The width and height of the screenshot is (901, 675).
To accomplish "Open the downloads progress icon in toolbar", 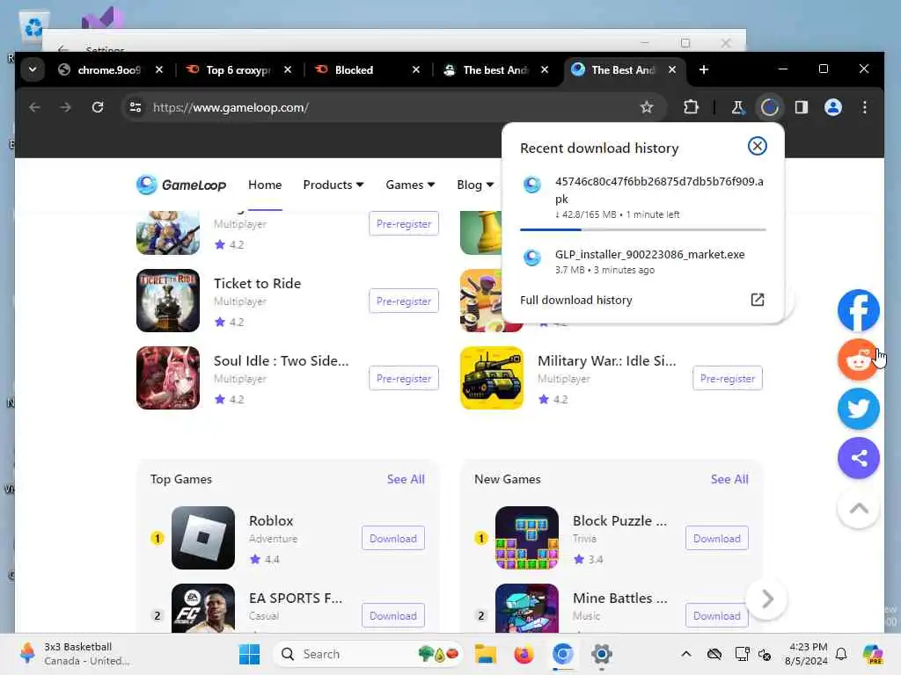I will coord(769,107).
